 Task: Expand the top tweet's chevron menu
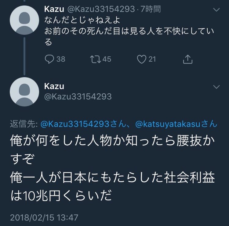[x=216, y=10]
